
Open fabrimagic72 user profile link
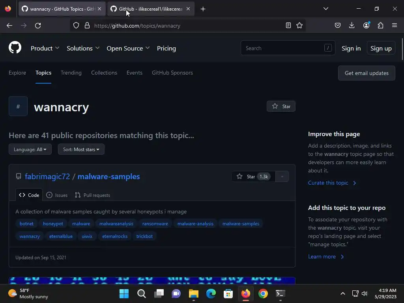point(47,176)
